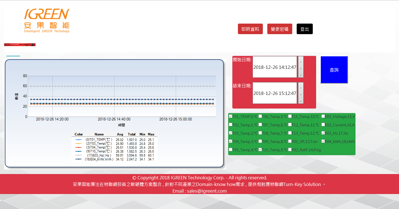Click the start date input field
The height and width of the screenshot is (209, 399).
275,67
